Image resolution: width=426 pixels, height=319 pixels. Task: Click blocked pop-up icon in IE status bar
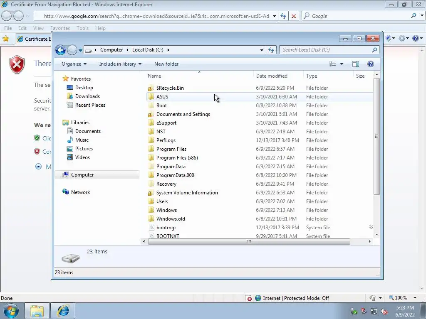point(248,298)
